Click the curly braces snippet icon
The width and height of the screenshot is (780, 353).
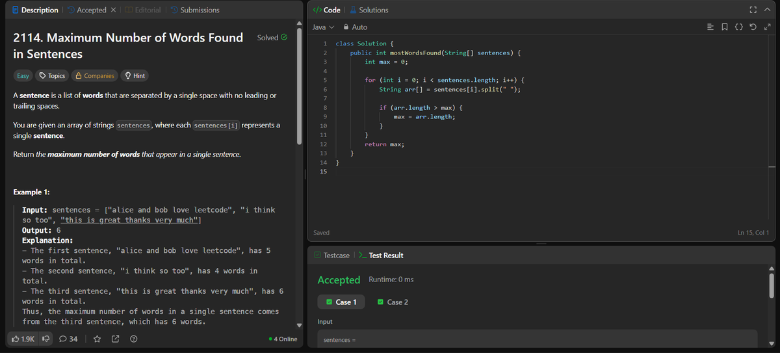[x=740, y=27]
